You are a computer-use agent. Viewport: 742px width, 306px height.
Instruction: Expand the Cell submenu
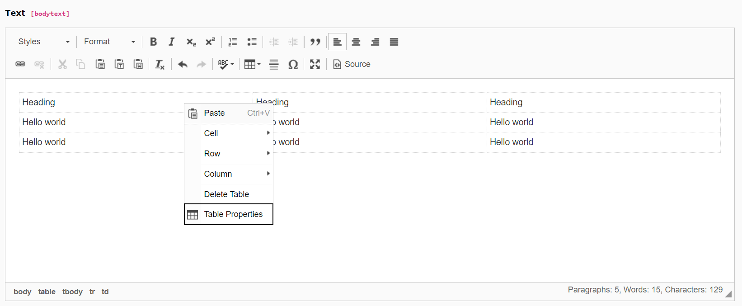(229, 133)
